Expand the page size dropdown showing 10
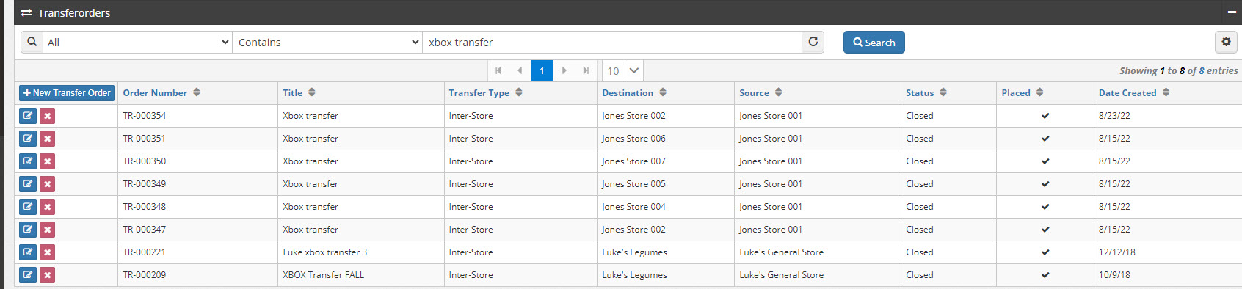Image resolution: width=1242 pixels, height=289 pixels. click(x=622, y=70)
